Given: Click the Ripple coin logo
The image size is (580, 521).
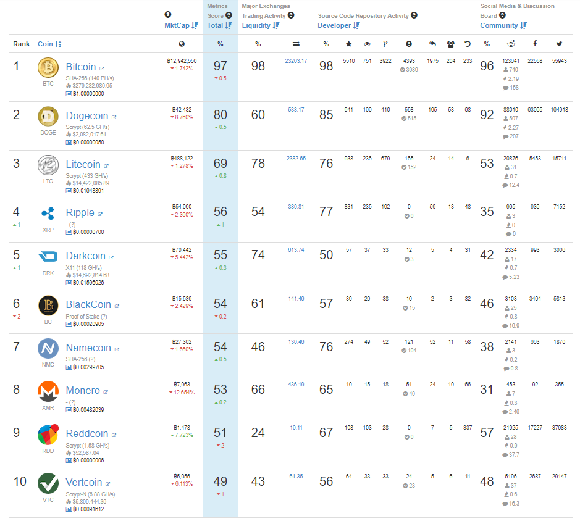Looking at the screenshot, I should [x=48, y=214].
